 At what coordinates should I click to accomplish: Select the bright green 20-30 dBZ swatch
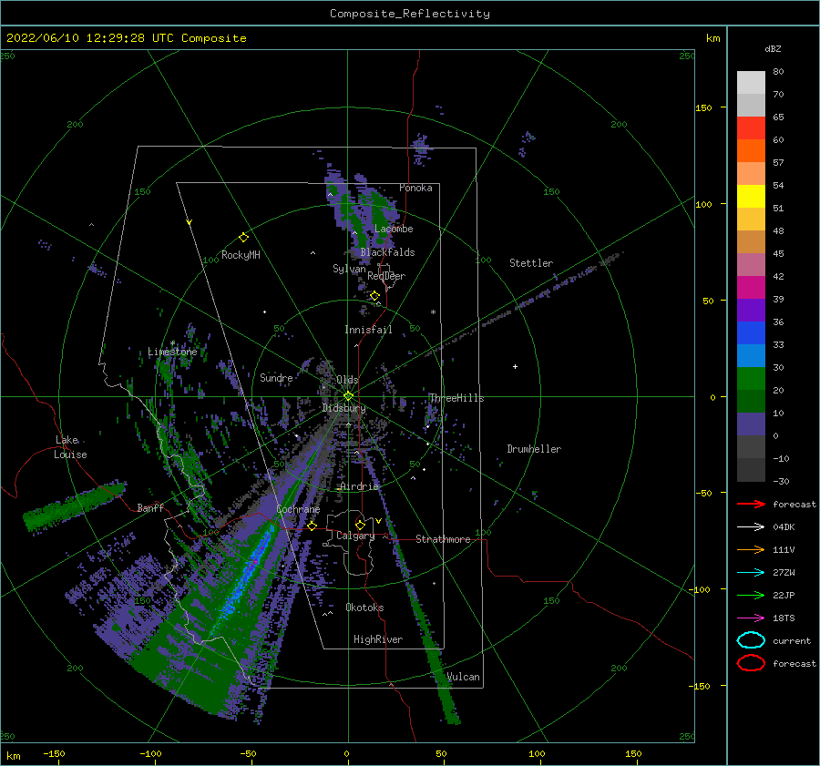[x=751, y=379]
